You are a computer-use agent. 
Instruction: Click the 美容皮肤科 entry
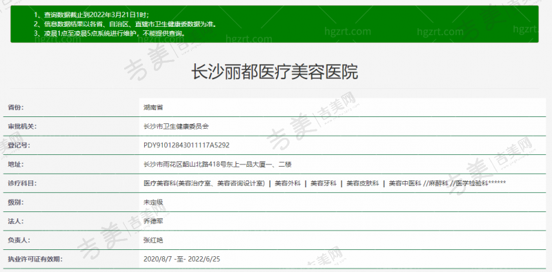[x=363, y=183]
